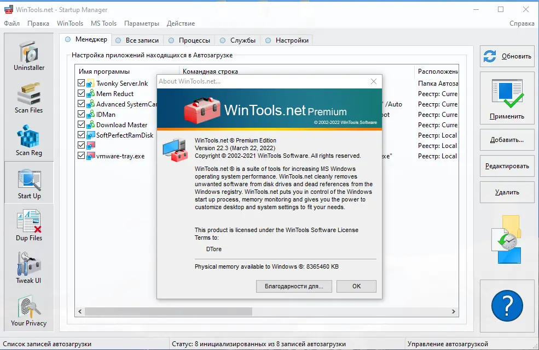Viewport: 539px width, 350px height.
Task: Click the Расположение column header
Action: [x=437, y=72]
